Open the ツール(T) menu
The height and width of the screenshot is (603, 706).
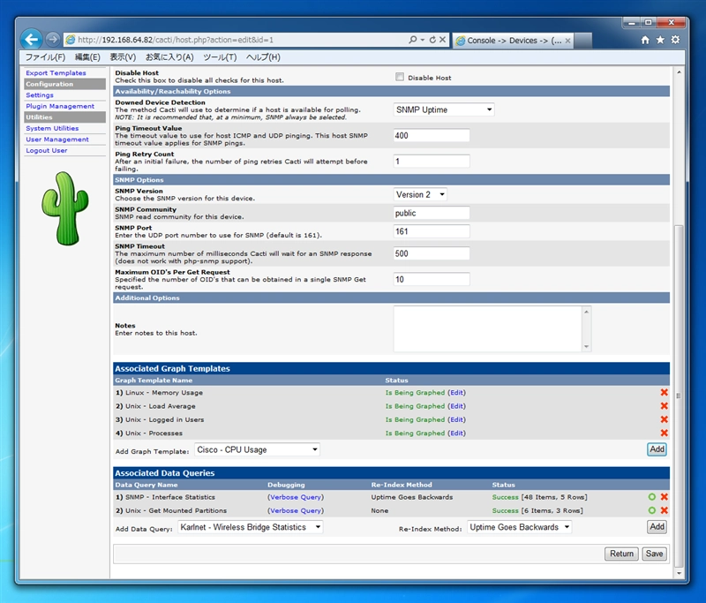click(220, 57)
